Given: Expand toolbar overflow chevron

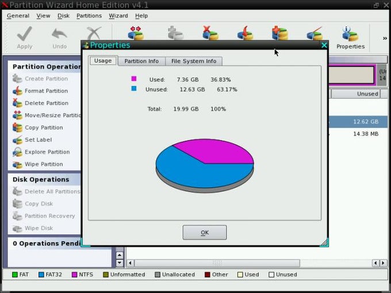Looking at the screenshot, I should coord(385,38).
